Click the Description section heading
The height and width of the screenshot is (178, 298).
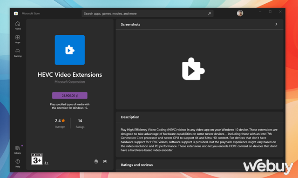(x=130, y=117)
